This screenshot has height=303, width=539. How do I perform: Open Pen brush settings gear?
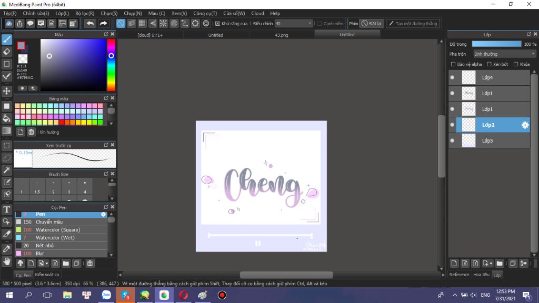[x=103, y=214]
